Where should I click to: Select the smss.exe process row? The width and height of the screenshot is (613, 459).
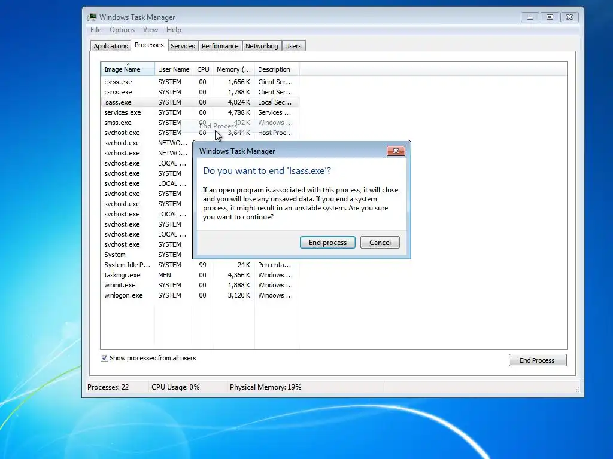click(x=199, y=123)
